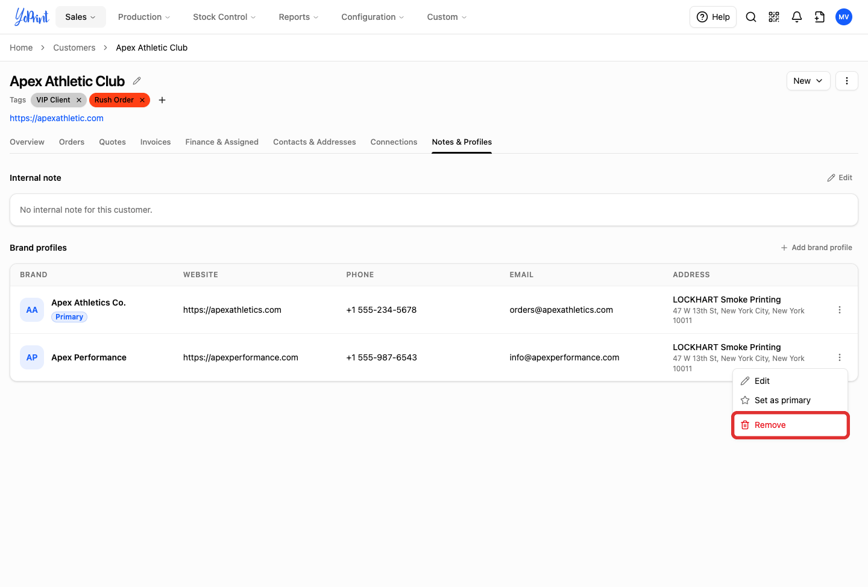This screenshot has height=587, width=868.
Task: Click phone +1 555-234-5678
Action: (x=382, y=310)
